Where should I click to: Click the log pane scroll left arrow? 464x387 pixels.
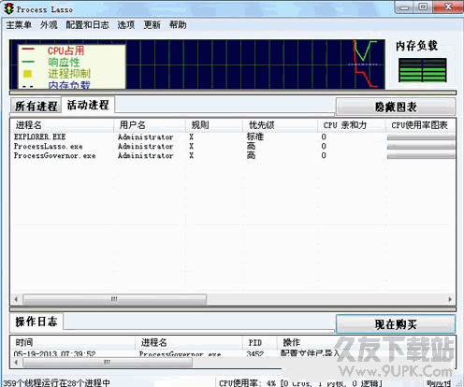pyautogui.click(x=16, y=362)
